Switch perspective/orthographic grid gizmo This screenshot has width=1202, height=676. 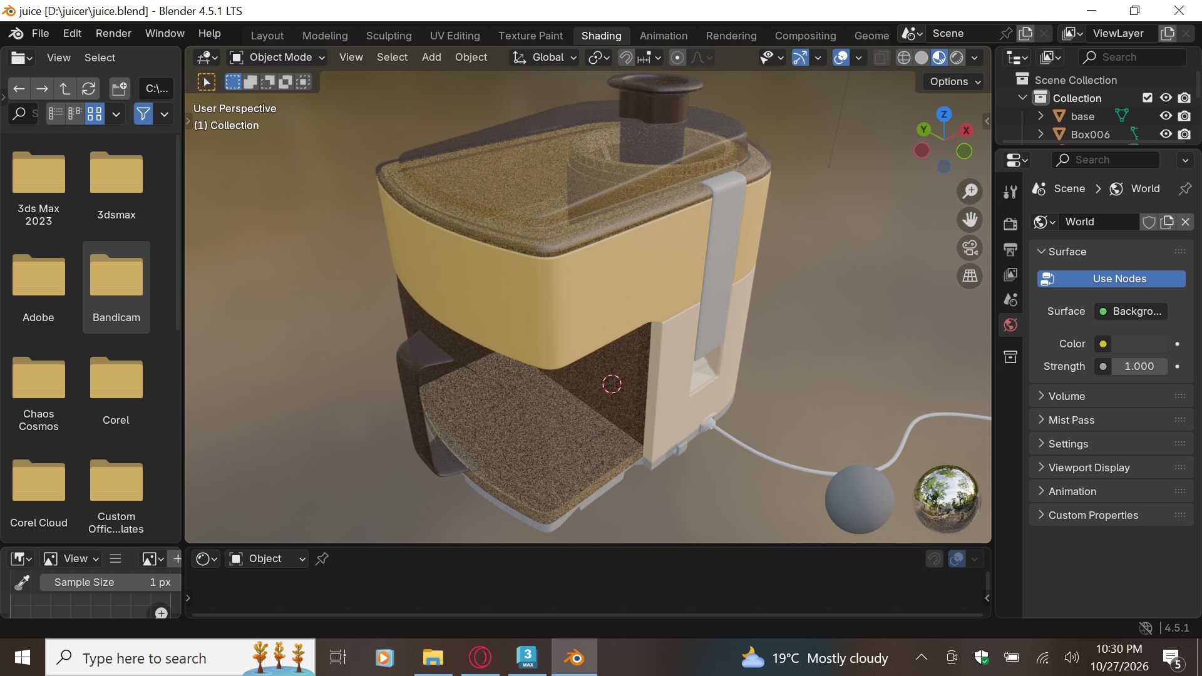point(970,276)
